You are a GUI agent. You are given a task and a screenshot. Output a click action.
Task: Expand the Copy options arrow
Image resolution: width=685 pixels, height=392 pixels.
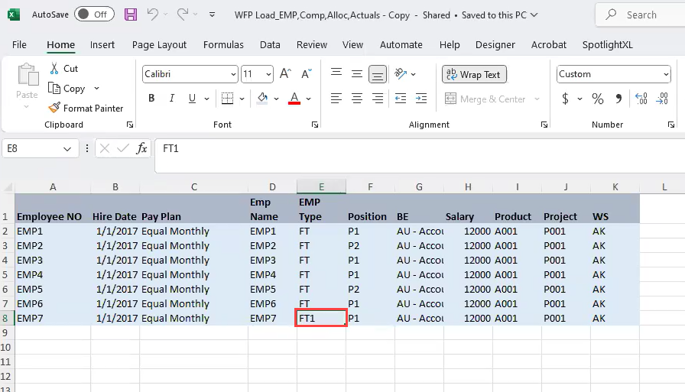(x=96, y=88)
